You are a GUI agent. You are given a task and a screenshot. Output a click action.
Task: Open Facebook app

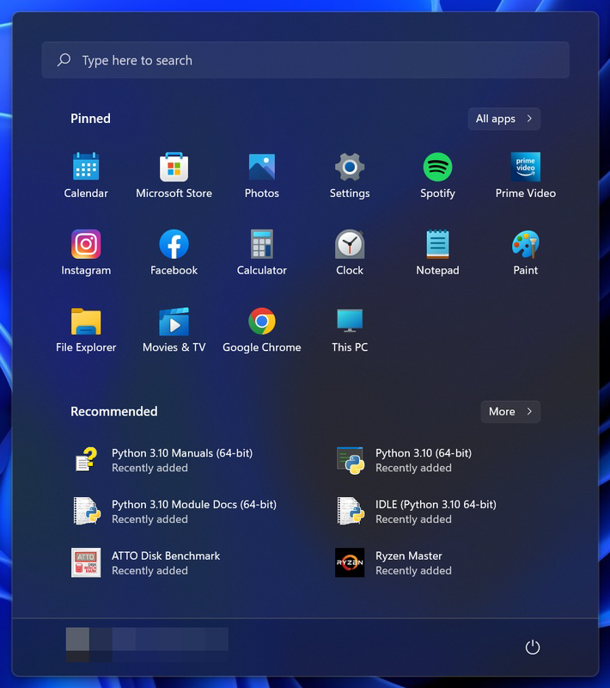click(x=174, y=253)
